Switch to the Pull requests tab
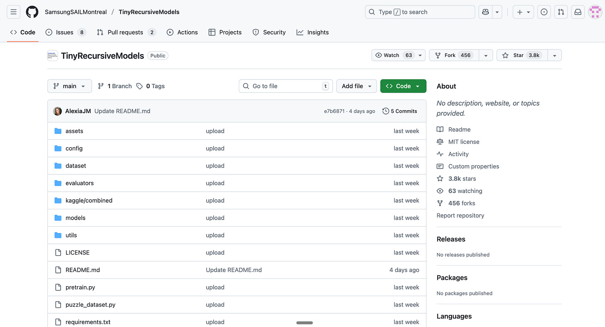605x327 pixels. [x=126, y=32]
